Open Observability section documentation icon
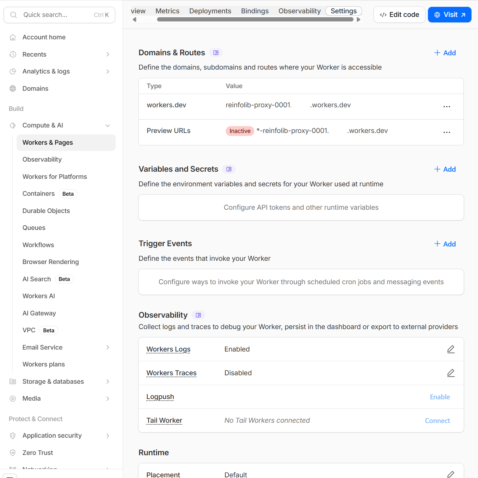 (x=198, y=315)
